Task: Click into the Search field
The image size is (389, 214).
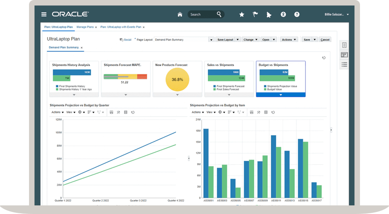Action: (202, 14)
